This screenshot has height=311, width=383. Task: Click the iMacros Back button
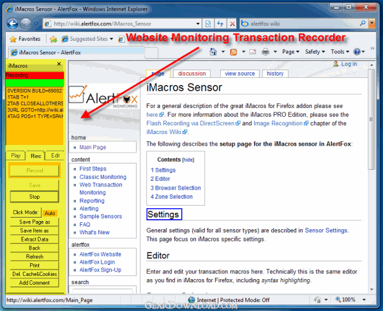point(34,248)
